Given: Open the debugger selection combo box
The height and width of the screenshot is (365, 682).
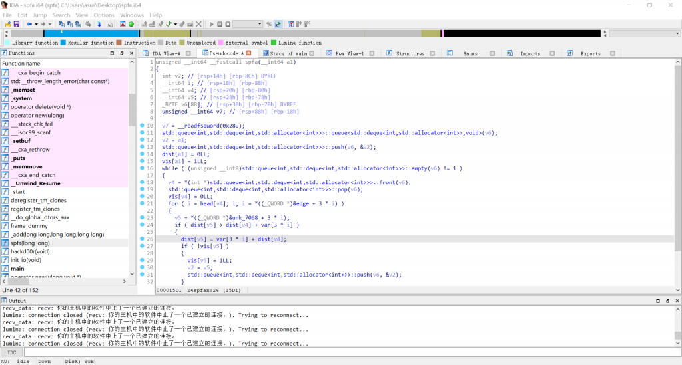Looking at the screenshot, I should [248, 25].
